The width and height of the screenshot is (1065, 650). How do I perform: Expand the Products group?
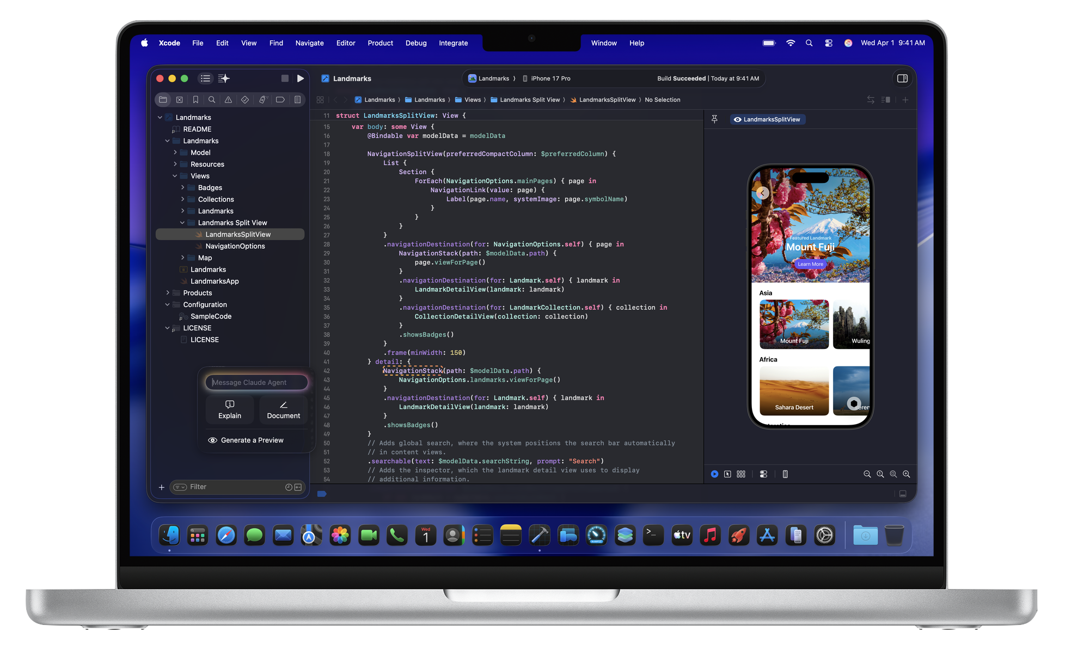pyautogui.click(x=168, y=292)
